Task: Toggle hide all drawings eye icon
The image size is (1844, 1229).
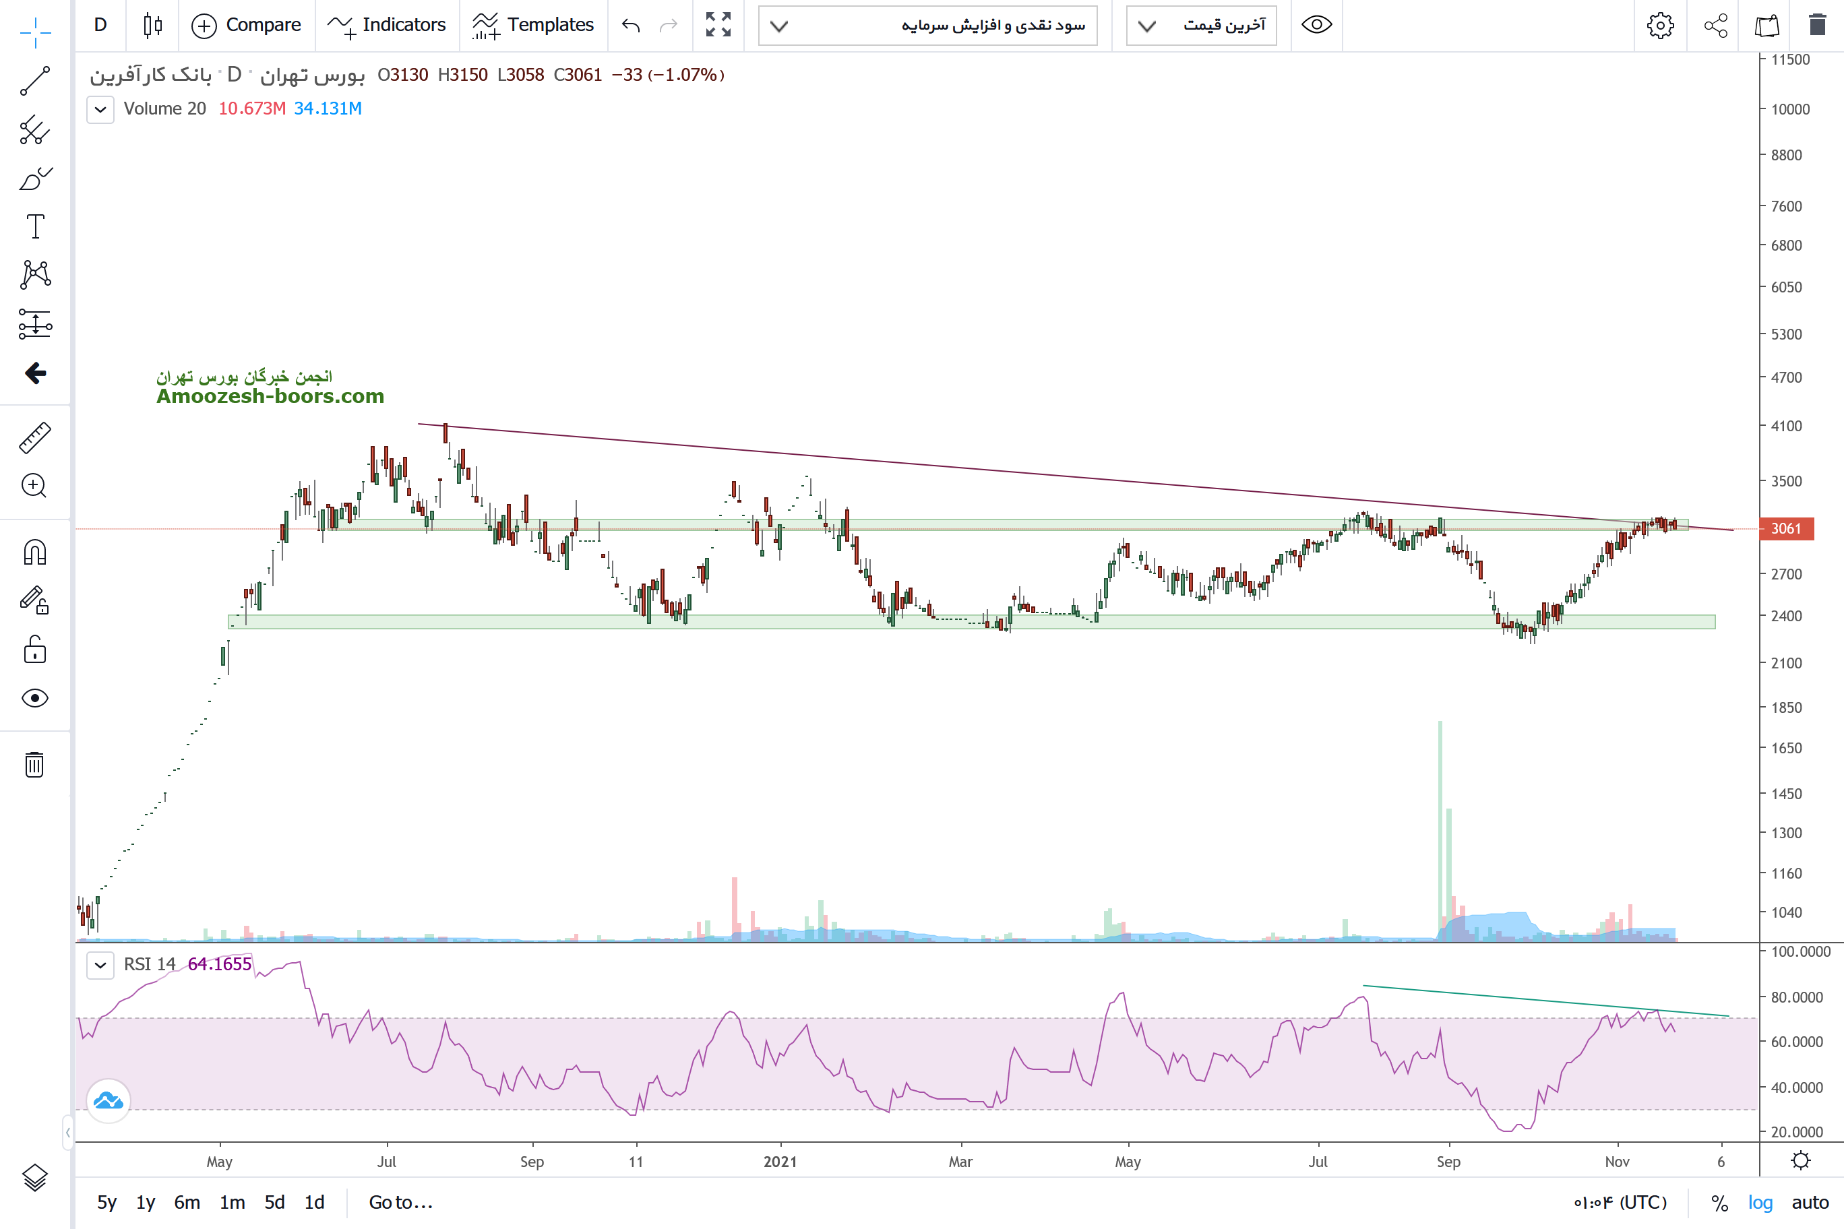Action: click(x=34, y=697)
